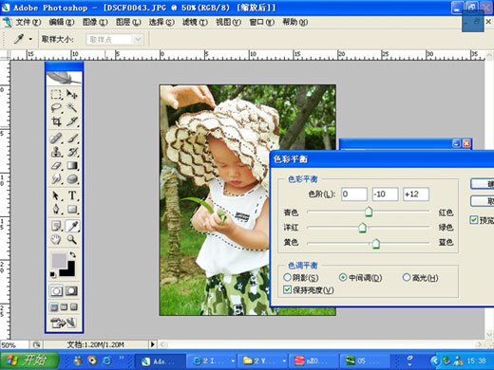
Task: Edit in Quick Mask Mode
Action: (x=71, y=291)
